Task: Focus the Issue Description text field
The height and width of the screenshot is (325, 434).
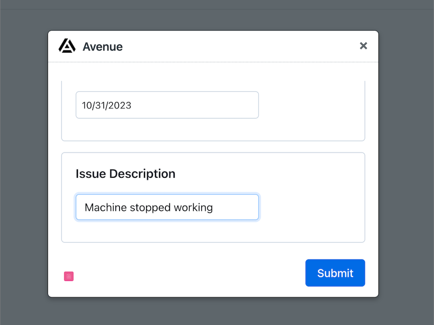Action: point(167,207)
